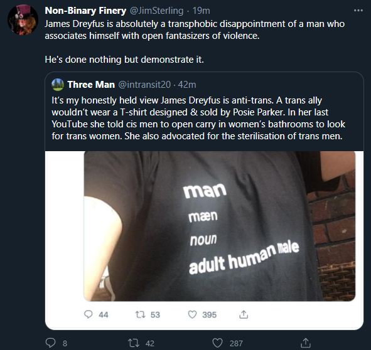Viewport: 371px width, 350px height.
Task: Click the Non-Binary Finery profile avatar
Action: (23, 20)
